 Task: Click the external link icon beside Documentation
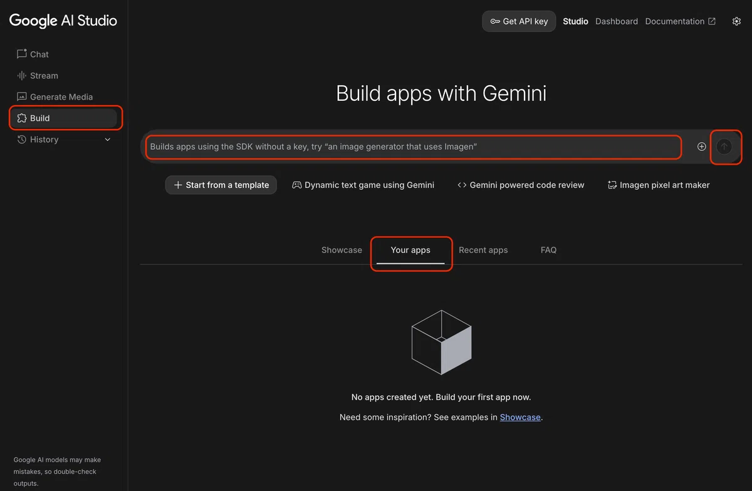(712, 21)
